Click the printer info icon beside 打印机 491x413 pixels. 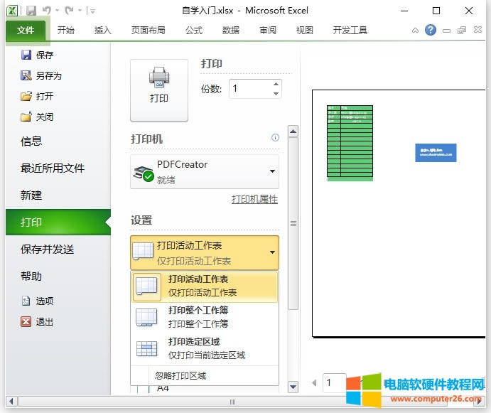pos(275,138)
